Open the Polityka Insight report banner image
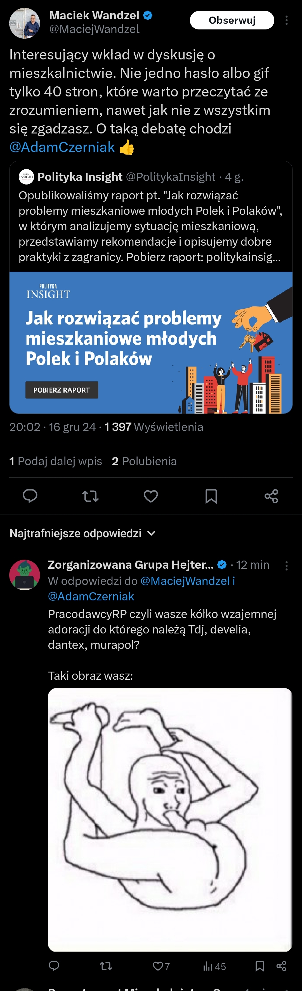The width and height of the screenshot is (302, 991). pyautogui.click(x=151, y=342)
